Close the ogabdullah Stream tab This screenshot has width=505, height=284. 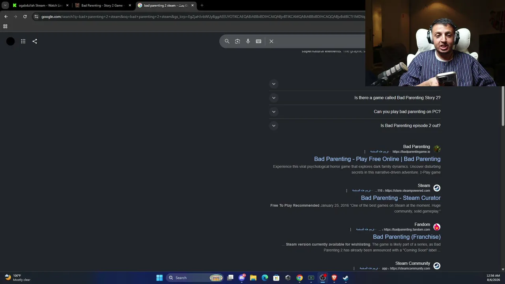67,6
